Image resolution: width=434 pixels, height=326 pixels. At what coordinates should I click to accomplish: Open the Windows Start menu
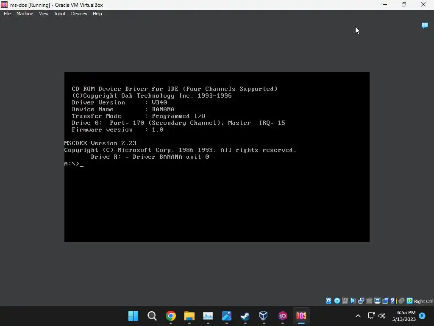(133, 316)
